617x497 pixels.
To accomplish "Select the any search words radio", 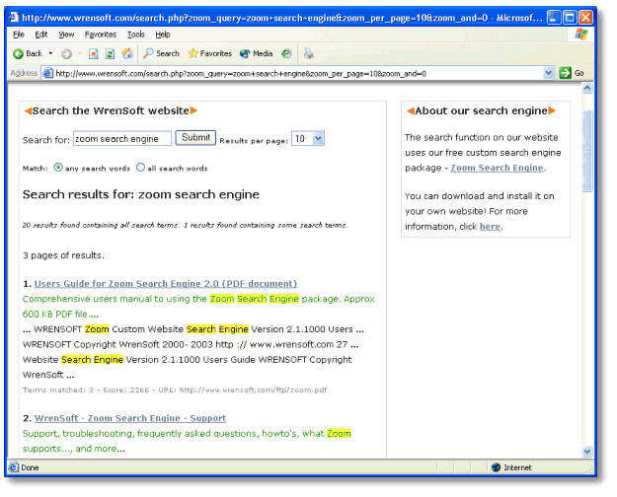I will [x=58, y=168].
